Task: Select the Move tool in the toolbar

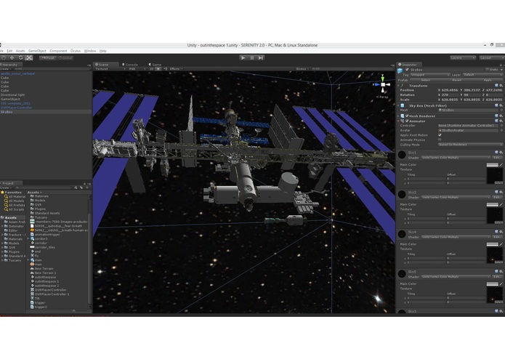Action: [12, 58]
